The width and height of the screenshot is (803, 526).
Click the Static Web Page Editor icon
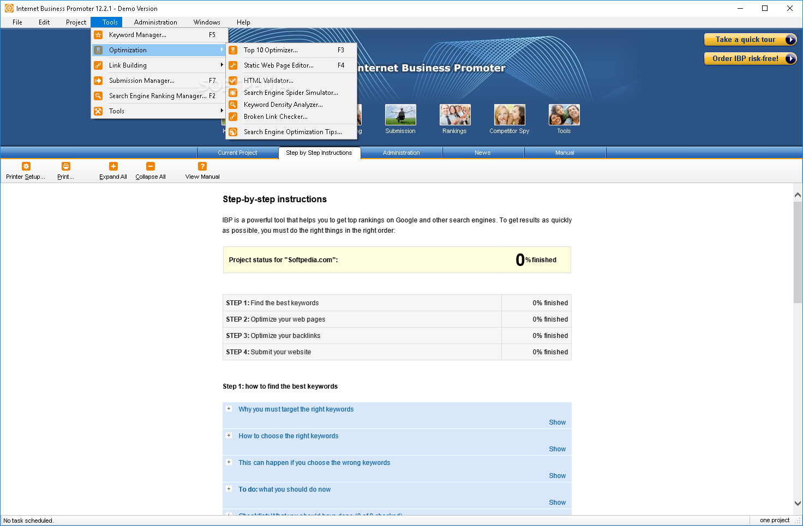233,65
